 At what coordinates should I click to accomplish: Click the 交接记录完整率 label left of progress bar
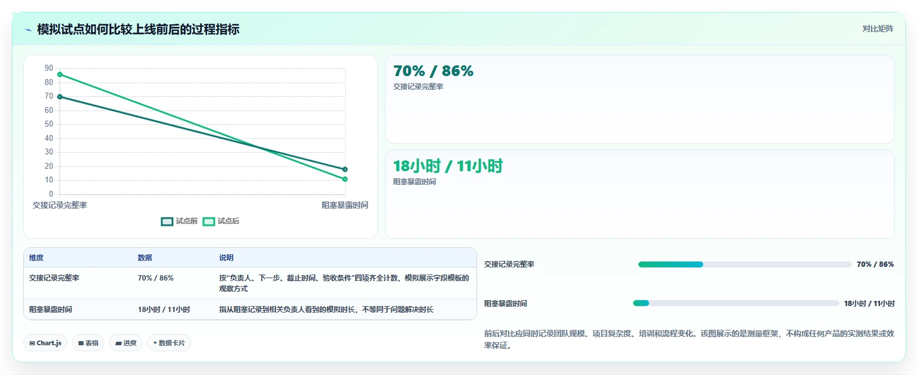click(509, 264)
